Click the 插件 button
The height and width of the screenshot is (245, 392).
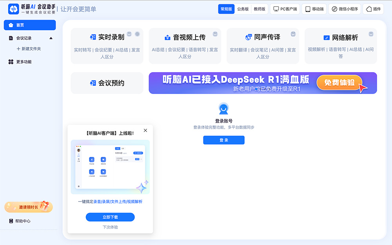coord(373,9)
